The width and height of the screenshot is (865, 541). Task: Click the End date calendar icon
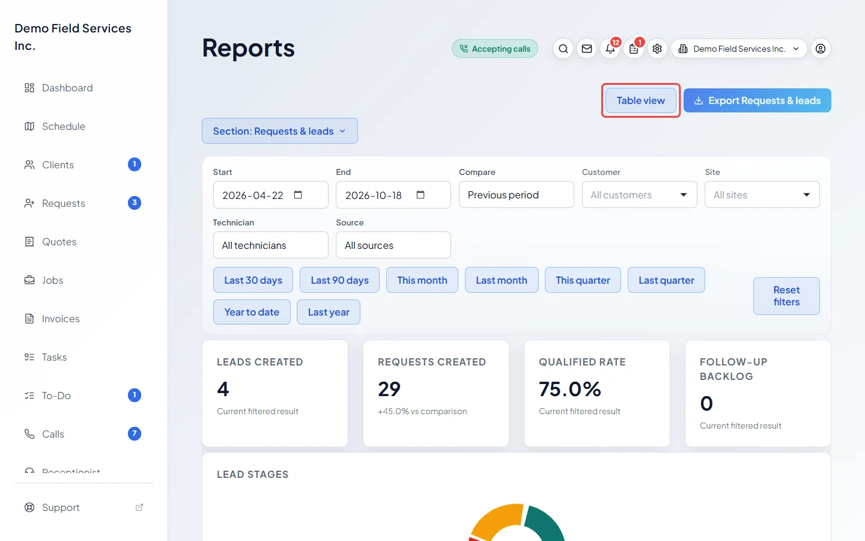(x=420, y=195)
